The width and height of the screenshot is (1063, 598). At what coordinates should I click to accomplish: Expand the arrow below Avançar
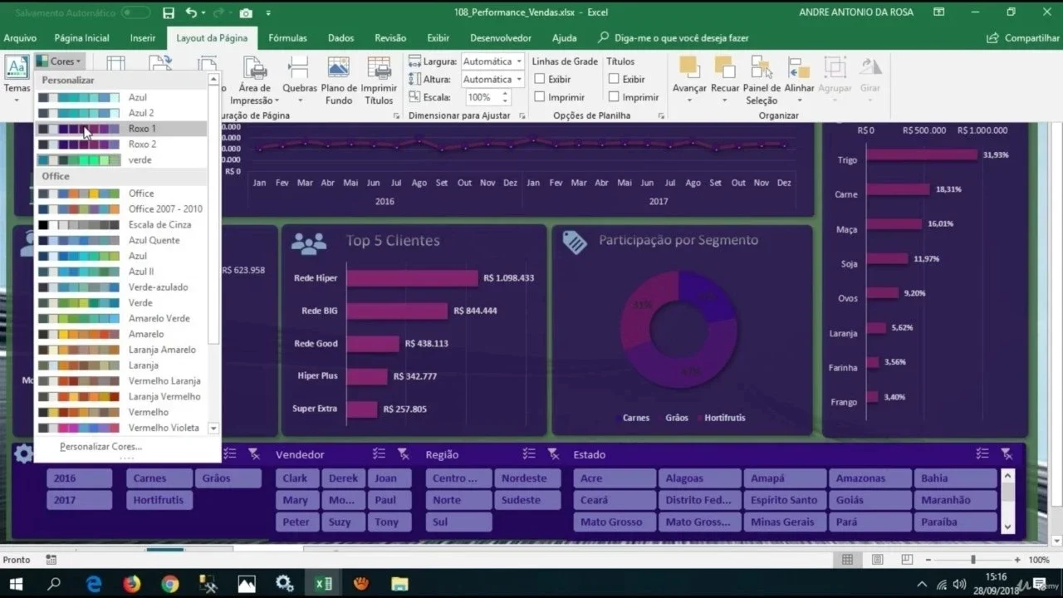[689, 100]
